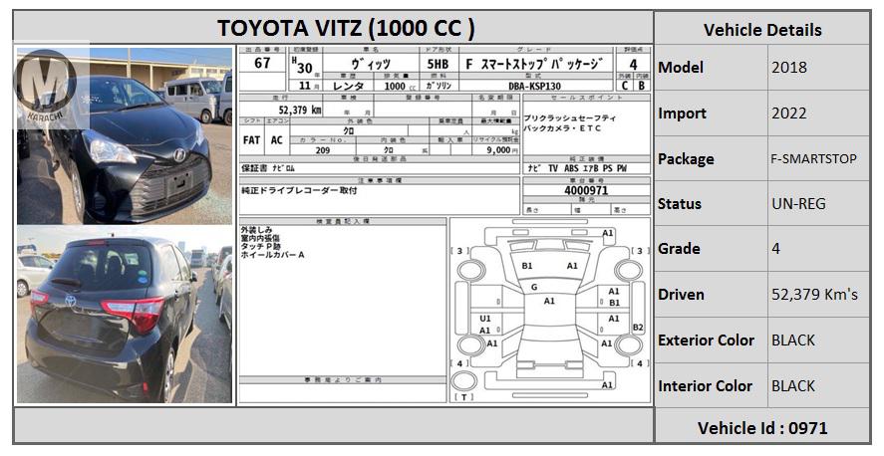Click the Package label cell
This screenshot has width=884, height=456.
click(712, 158)
